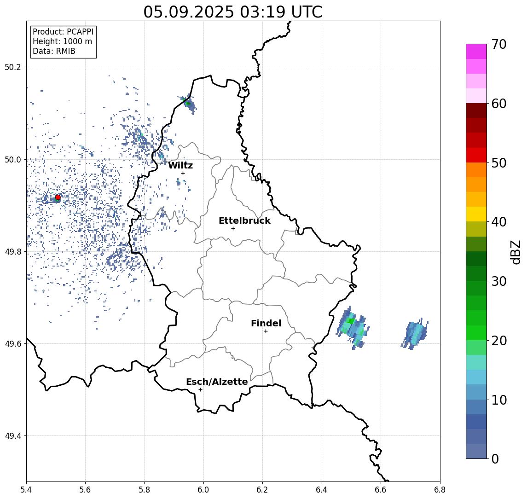This screenshot has width=527, height=499.
Task: Click longitude tick label 6.2
Action: click(262, 490)
